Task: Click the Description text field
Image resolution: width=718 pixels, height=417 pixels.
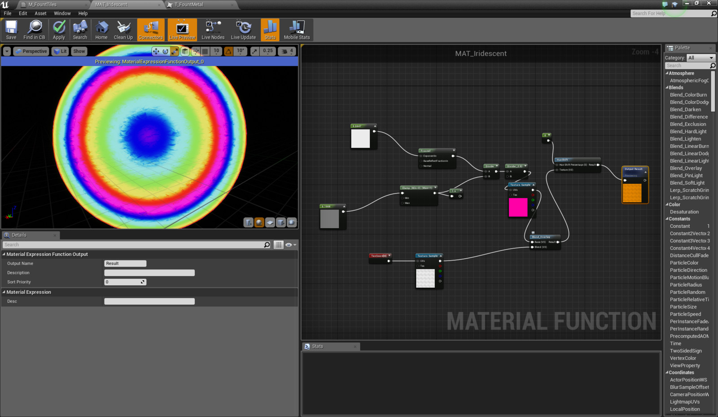Action: [x=149, y=273]
